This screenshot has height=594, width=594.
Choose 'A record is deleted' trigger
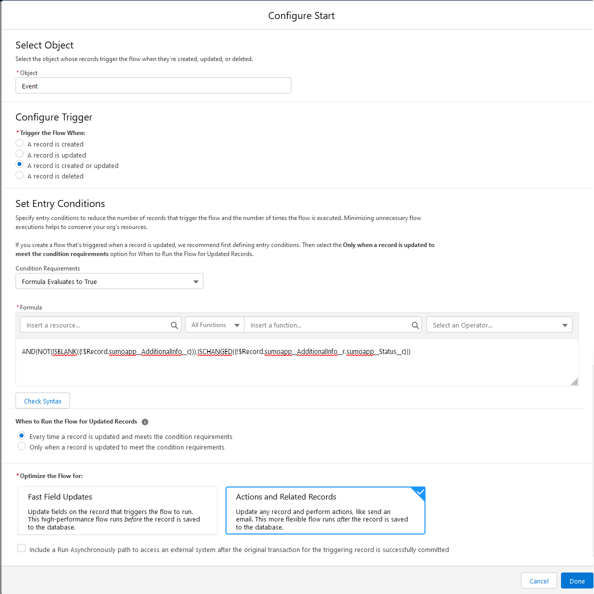pyautogui.click(x=20, y=175)
